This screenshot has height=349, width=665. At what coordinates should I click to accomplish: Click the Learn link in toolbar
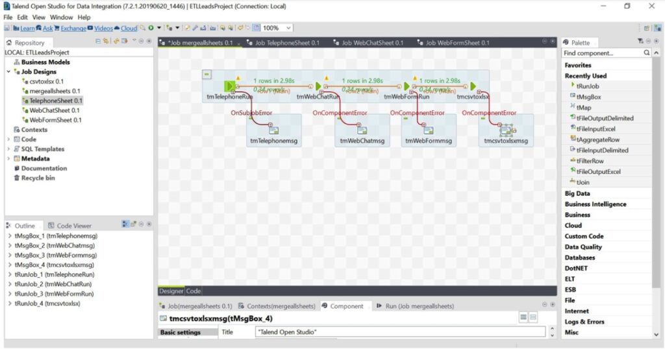27,29
